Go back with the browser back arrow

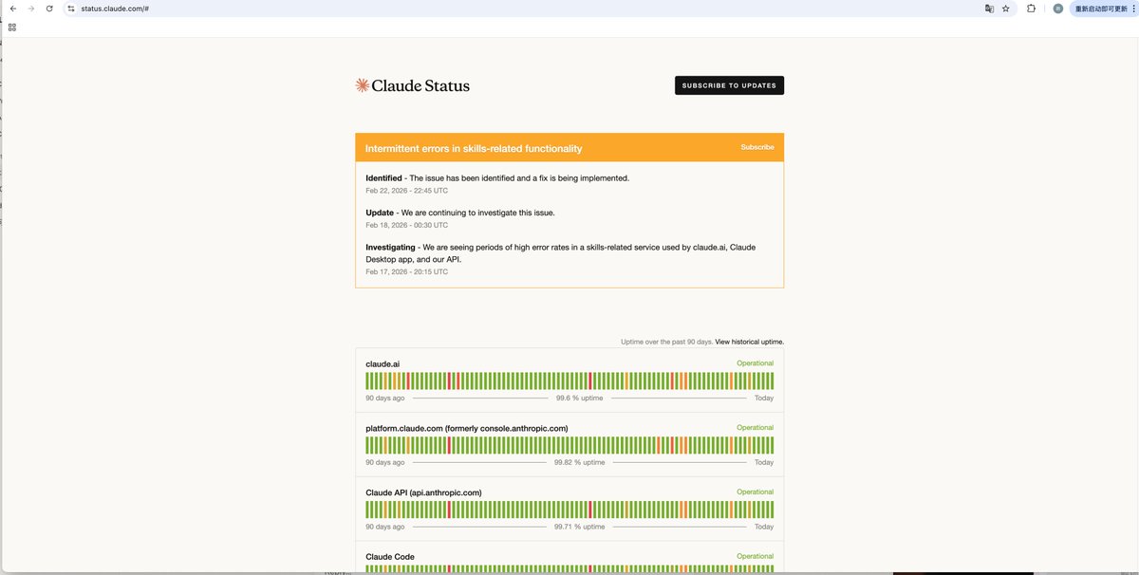[x=12, y=8]
